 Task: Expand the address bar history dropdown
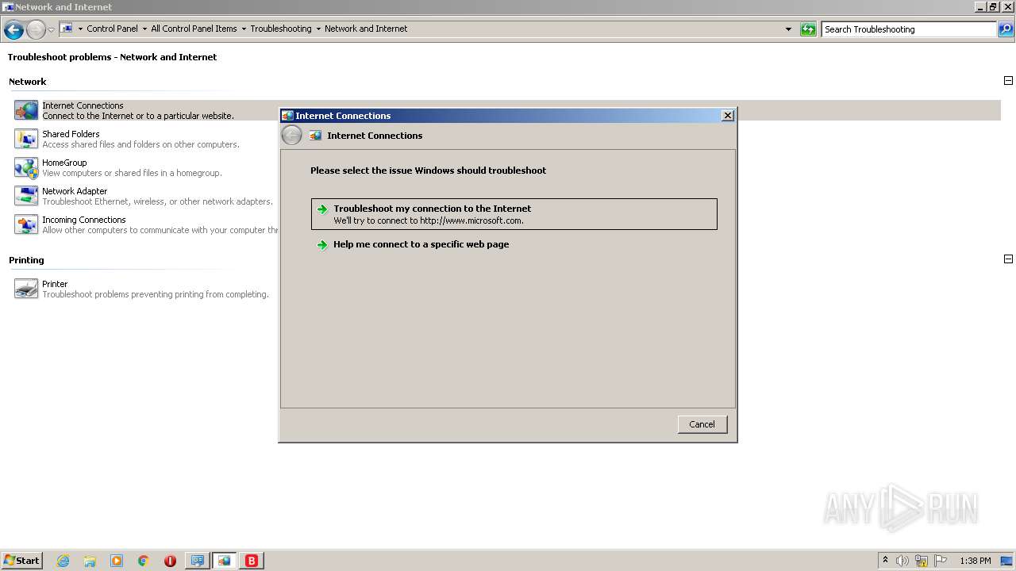788,29
